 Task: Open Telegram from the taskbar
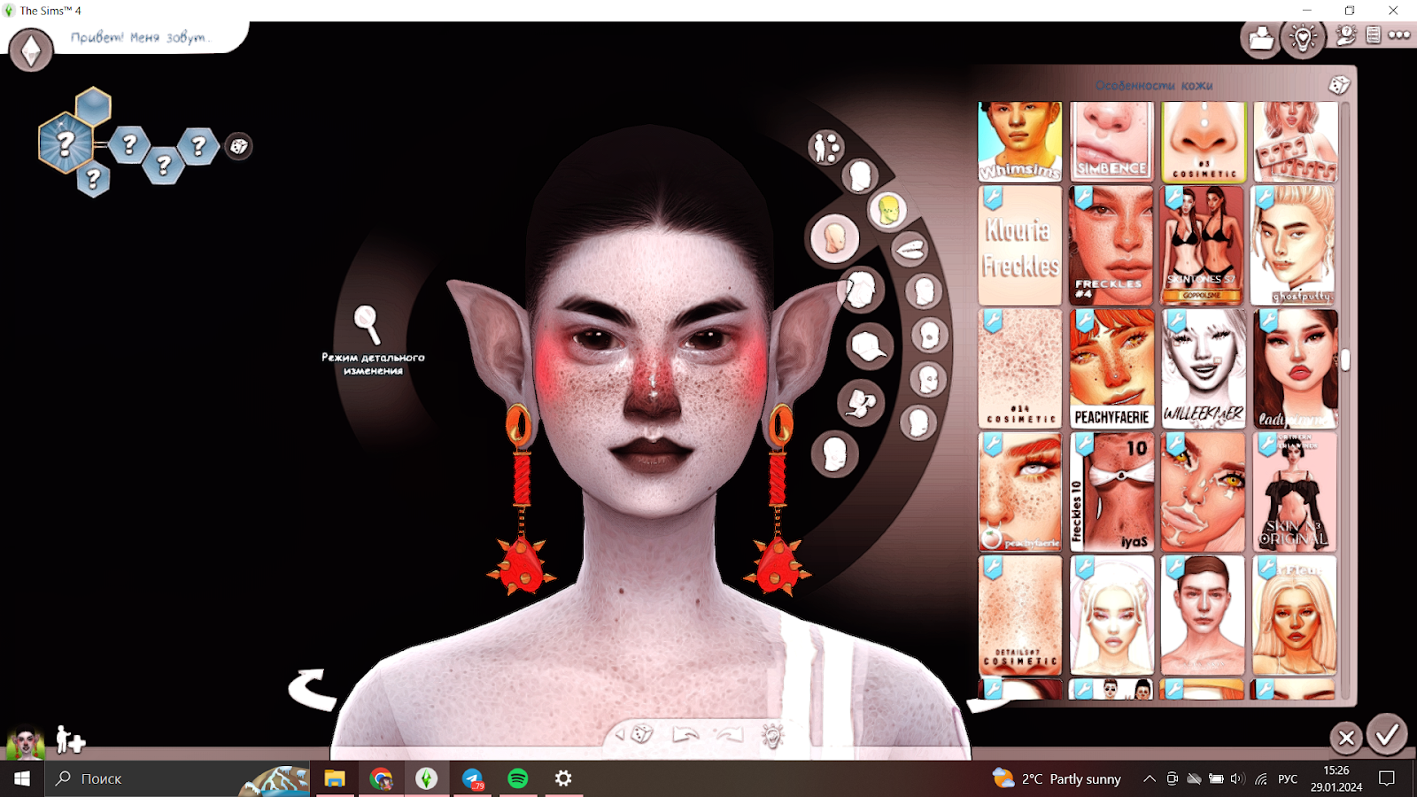pos(472,778)
